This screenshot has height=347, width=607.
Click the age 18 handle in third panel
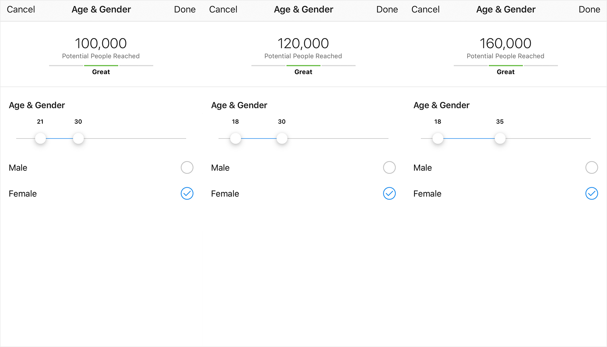tap(438, 138)
